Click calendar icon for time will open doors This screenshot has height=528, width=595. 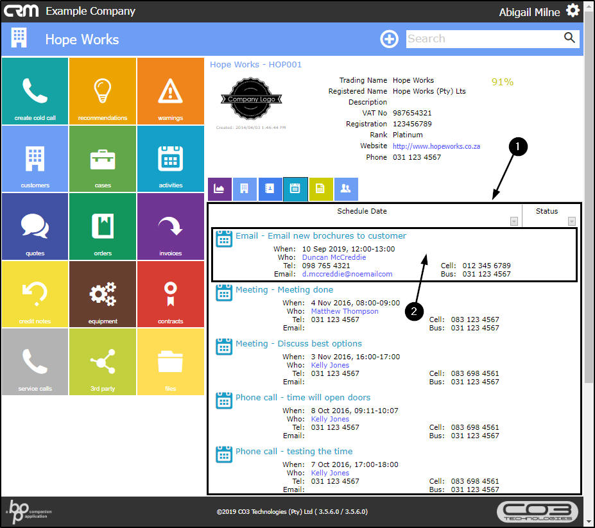224,400
